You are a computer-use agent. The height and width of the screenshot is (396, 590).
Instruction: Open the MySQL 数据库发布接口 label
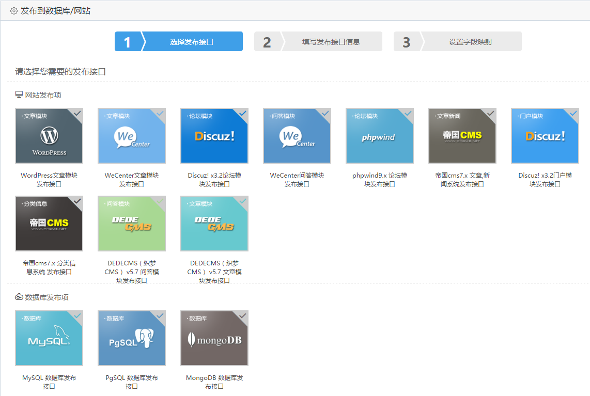pyautogui.click(x=49, y=382)
